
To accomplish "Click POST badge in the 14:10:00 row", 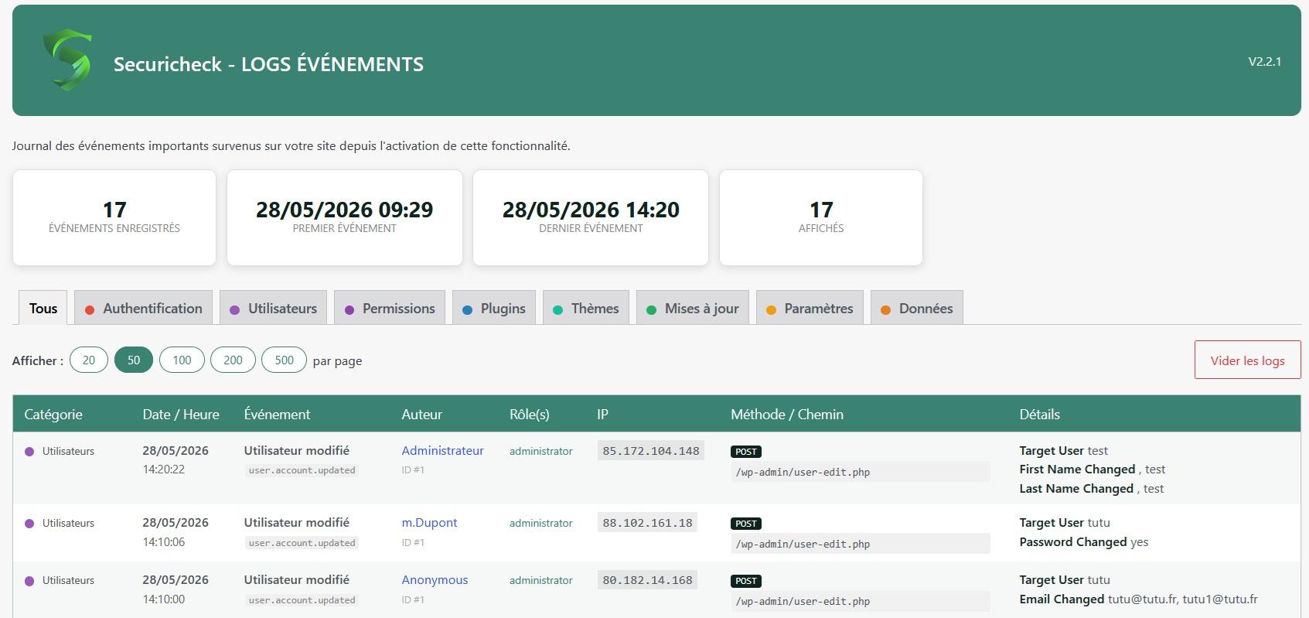I will pyautogui.click(x=746, y=581).
